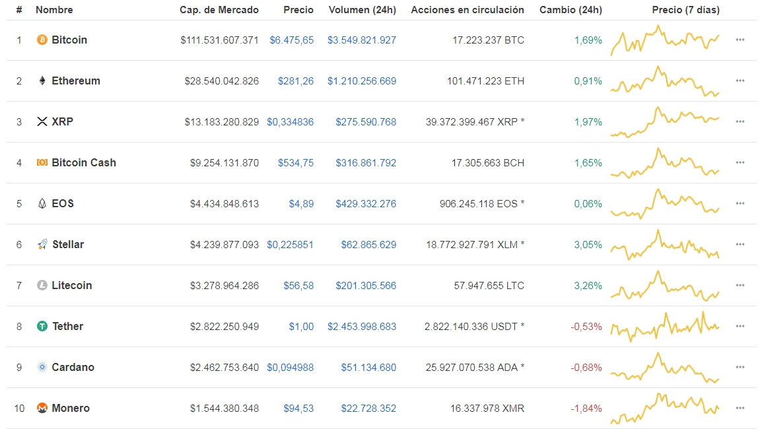Click Bitcoin price $6.475,65
The width and height of the screenshot is (762, 429).
point(292,40)
